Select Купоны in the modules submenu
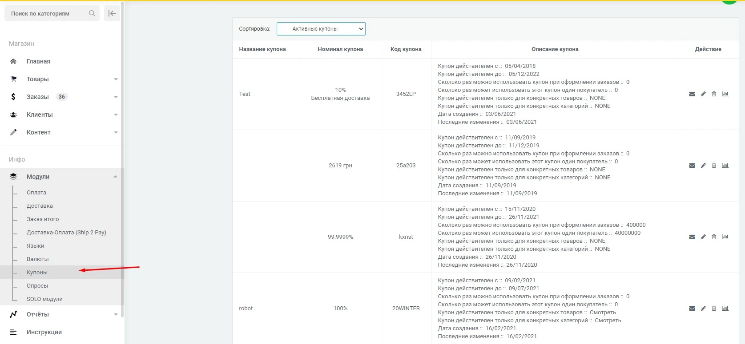 (x=37, y=273)
